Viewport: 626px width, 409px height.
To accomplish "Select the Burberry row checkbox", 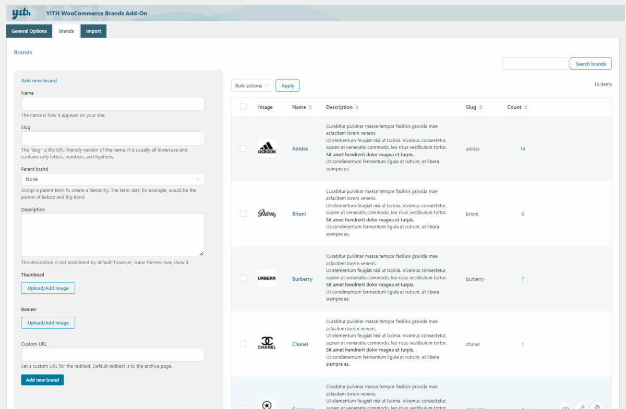I will point(243,279).
